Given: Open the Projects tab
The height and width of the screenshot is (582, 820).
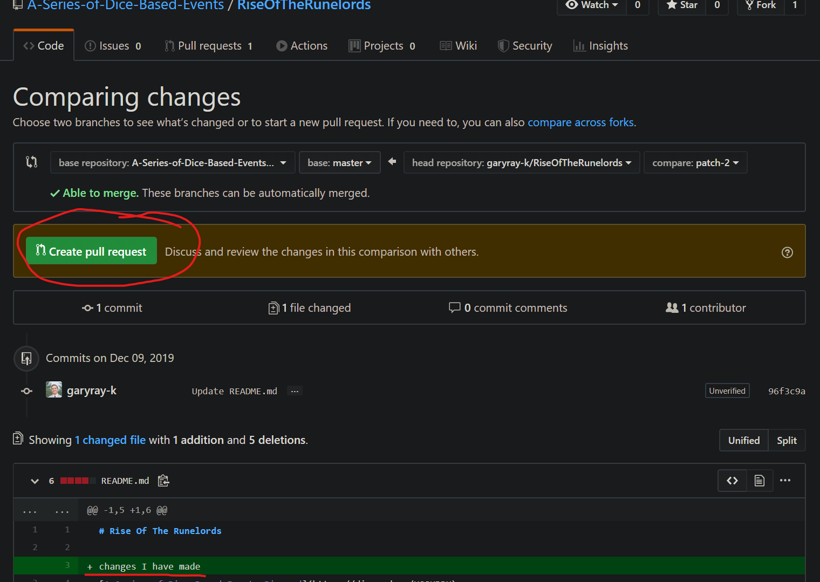Looking at the screenshot, I should pos(382,46).
